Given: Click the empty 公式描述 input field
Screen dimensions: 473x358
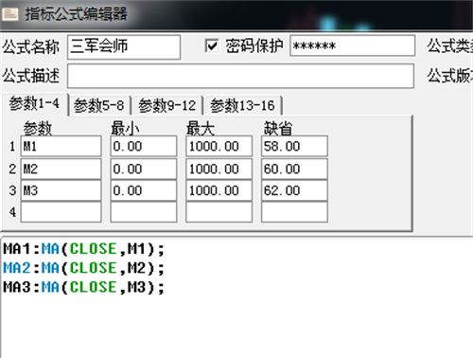Looking at the screenshot, I should 240,76.
